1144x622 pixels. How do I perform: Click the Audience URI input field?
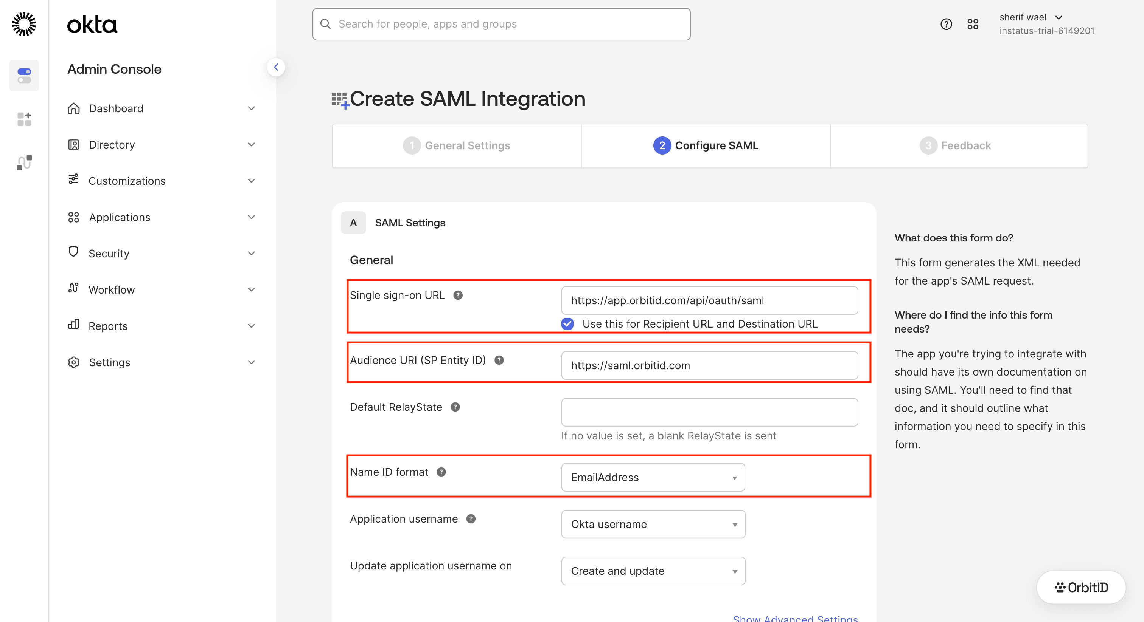(709, 365)
